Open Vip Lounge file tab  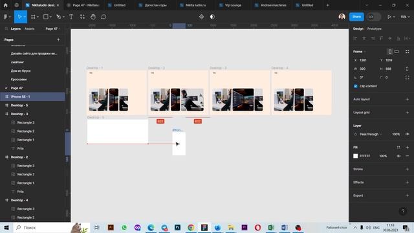pyautogui.click(x=230, y=5)
